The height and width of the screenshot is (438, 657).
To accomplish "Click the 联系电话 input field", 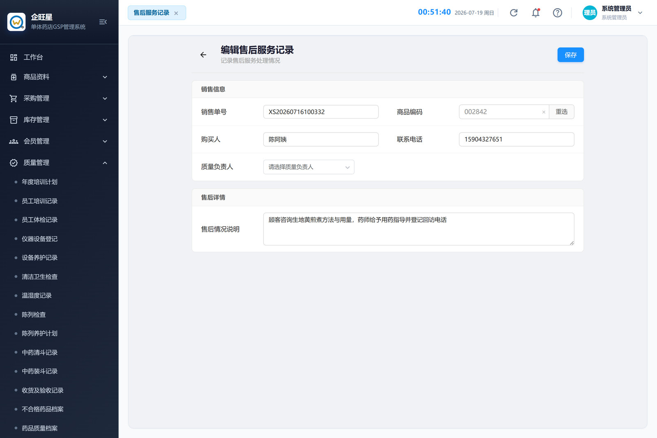I will (x=516, y=140).
